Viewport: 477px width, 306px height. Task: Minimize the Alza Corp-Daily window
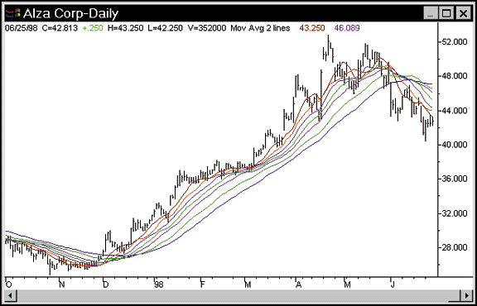pos(431,13)
